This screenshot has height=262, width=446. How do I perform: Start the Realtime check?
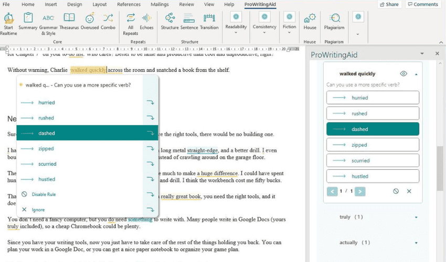tap(8, 24)
